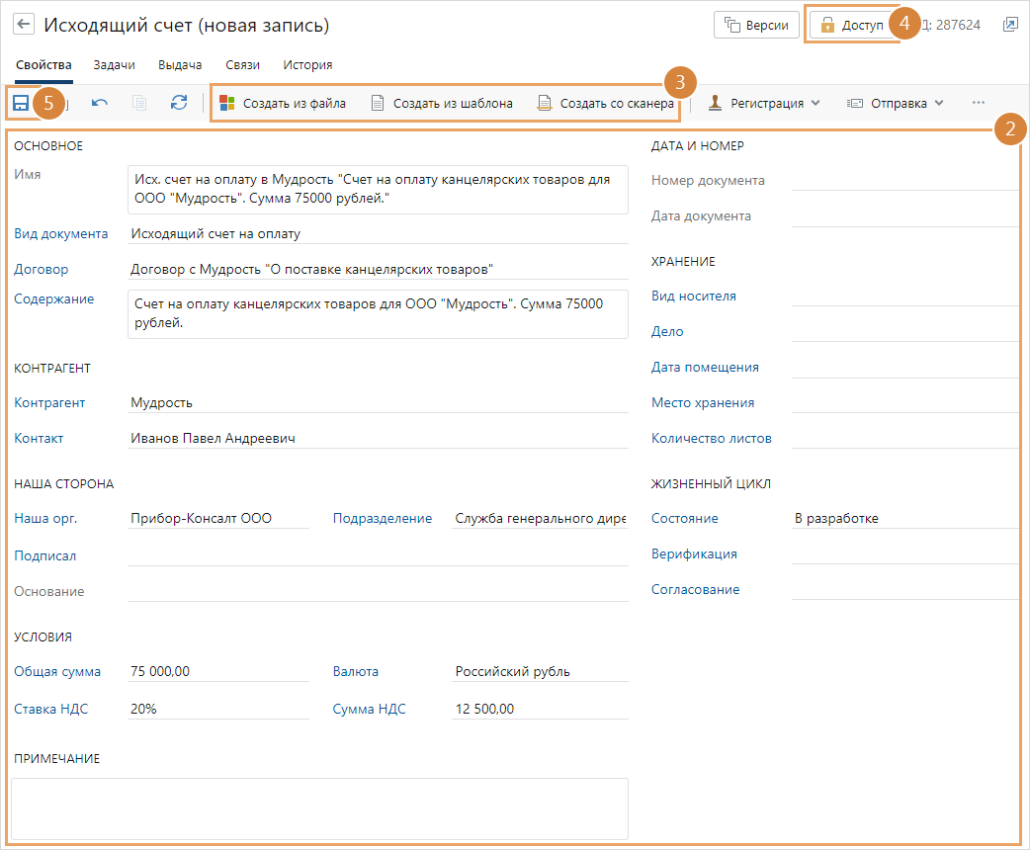Click the copy icon in the toolbar
The width and height of the screenshot is (1030, 850).
coord(139,103)
